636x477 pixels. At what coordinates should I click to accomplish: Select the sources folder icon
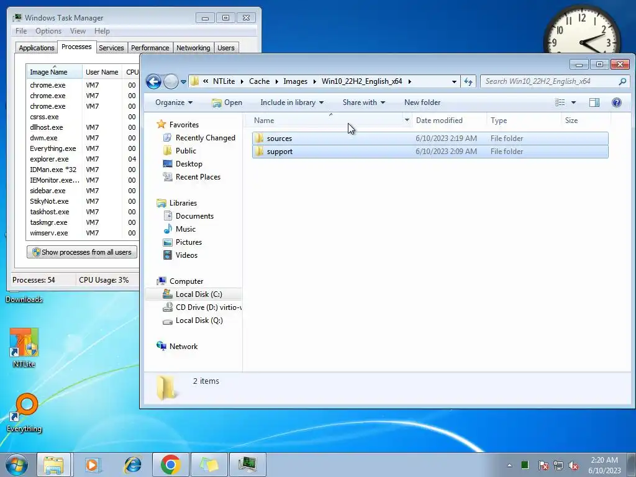point(258,139)
